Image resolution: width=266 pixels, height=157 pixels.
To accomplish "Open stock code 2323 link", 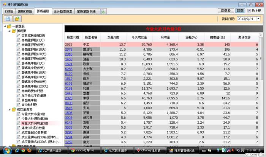I will pos(69,98).
